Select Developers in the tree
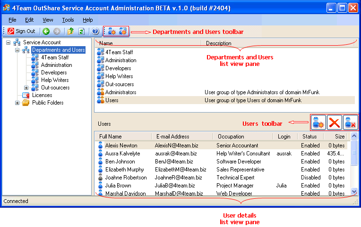The height and width of the screenshot is (227, 361). tap(54, 73)
